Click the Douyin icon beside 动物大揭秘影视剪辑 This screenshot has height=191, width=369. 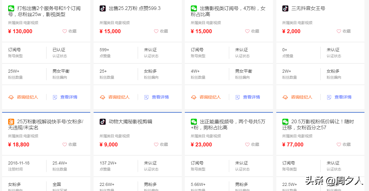pos(102,122)
